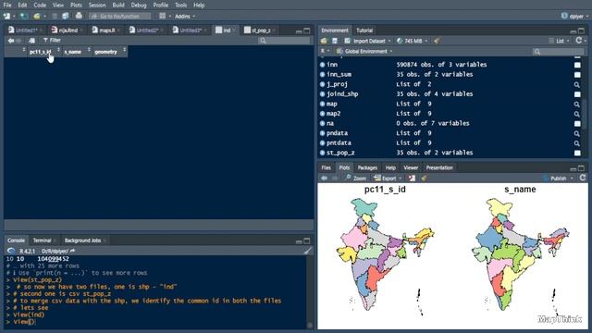Click the Workspace Panes grid icon

click(x=163, y=16)
